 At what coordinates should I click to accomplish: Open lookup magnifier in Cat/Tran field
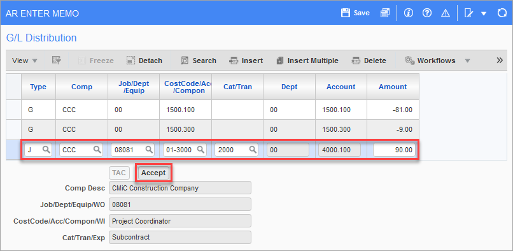(253, 150)
